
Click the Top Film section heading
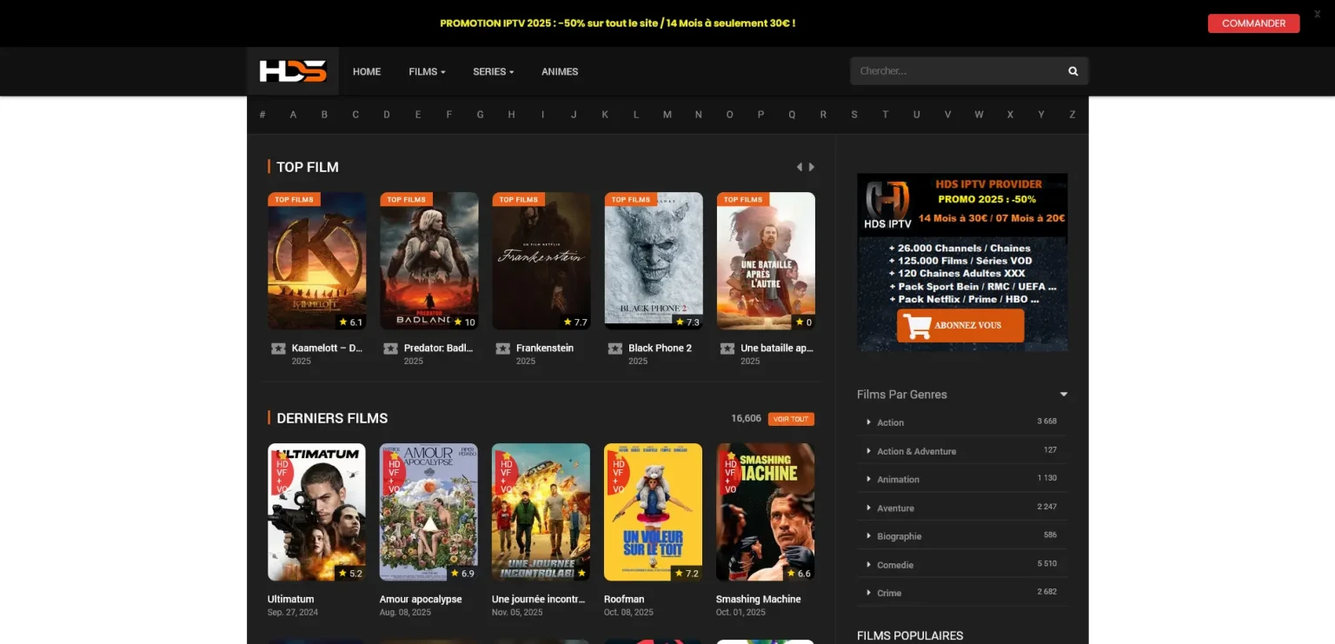point(308,167)
